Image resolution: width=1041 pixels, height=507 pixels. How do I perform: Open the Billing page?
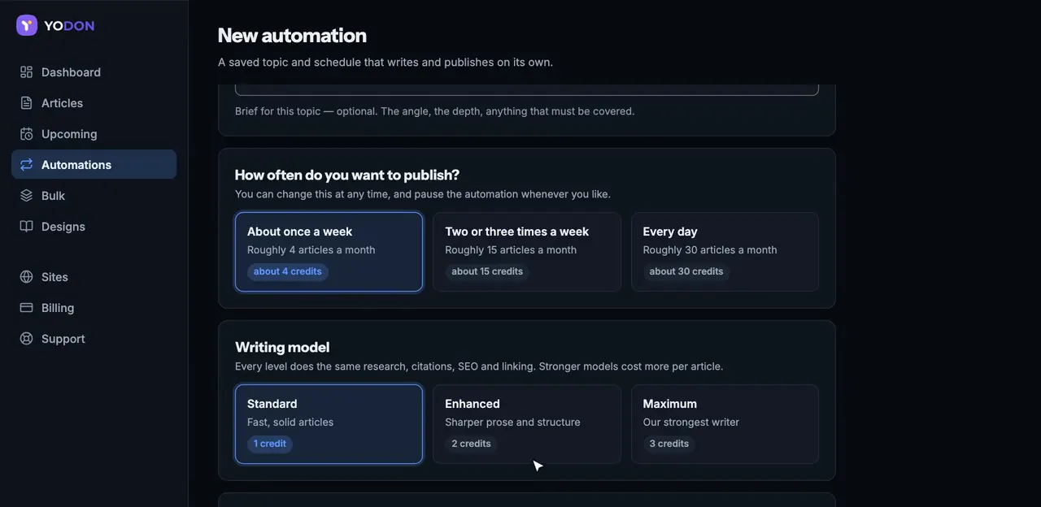[x=94, y=308]
